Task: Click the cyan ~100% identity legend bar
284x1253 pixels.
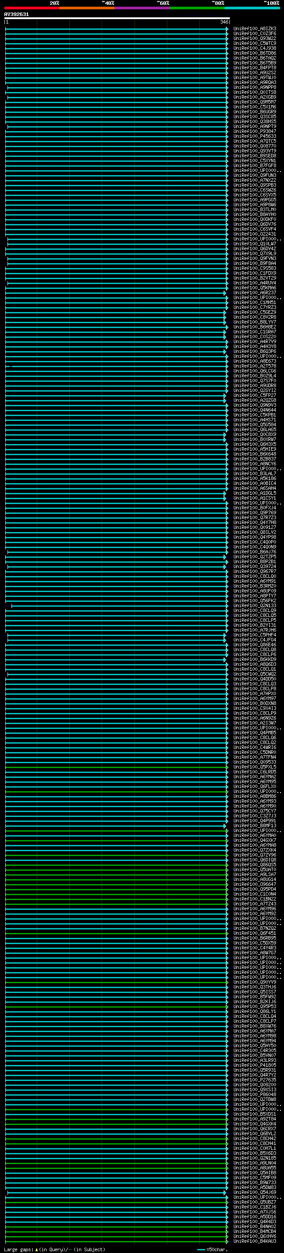Action: [x=252, y=8]
